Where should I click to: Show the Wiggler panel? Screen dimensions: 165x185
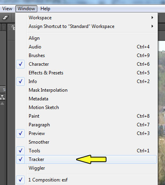(86, 168)
